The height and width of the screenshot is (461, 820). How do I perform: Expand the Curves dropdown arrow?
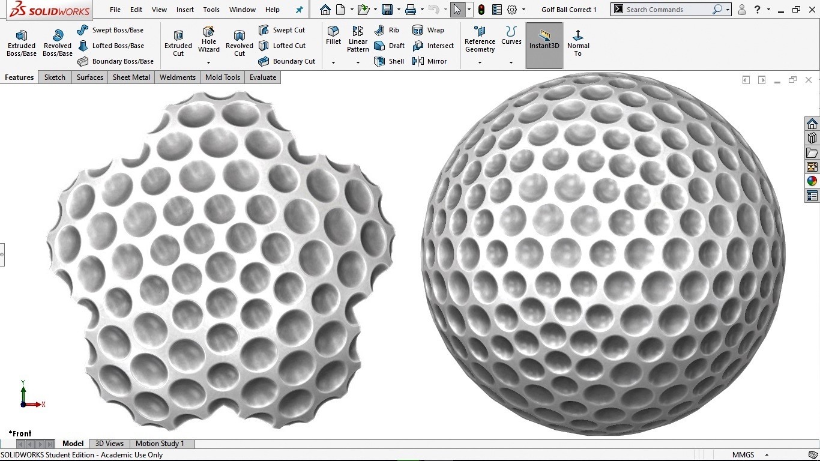tap(511, 62)
